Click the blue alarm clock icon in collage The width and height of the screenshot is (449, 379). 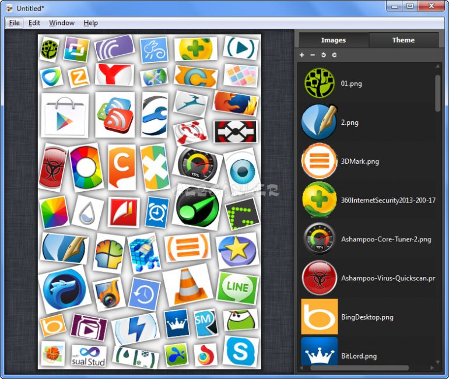coord(157,212)
